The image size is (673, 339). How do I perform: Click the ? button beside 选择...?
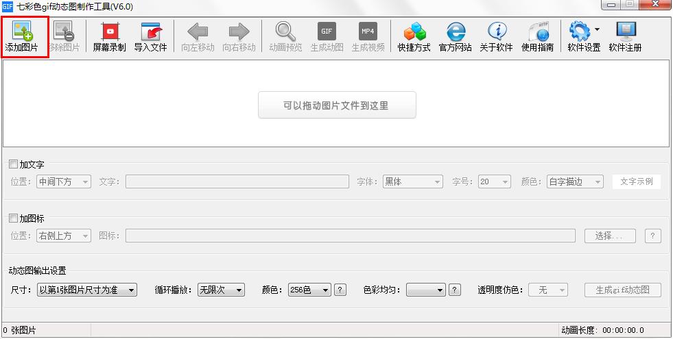point(653,236)
